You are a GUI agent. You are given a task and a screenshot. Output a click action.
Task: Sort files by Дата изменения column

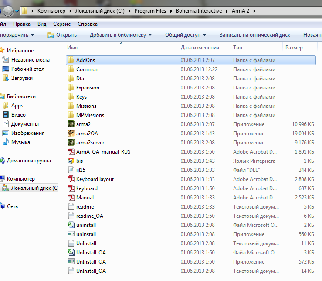200,48
